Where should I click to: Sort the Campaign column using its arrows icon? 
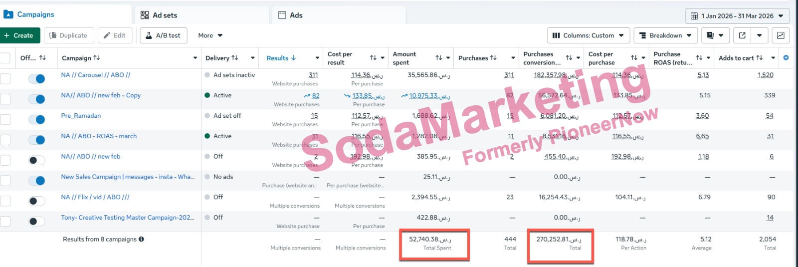point(96,58)
